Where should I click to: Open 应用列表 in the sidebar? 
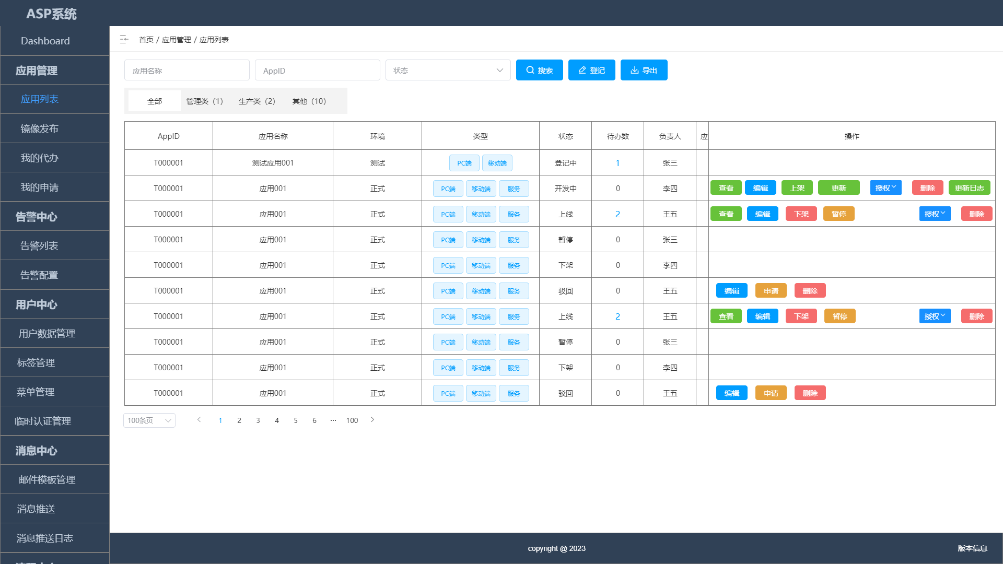55,99
